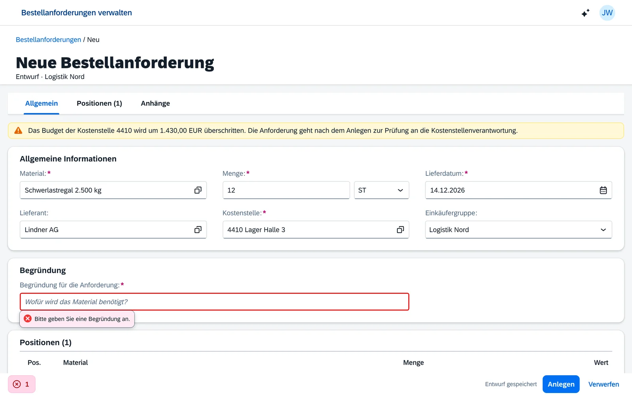The width and height of the screenshot is (632, 395).
Task: Click the Material field Schwerlastregal 2.500 kg
Action: (113, 190)
